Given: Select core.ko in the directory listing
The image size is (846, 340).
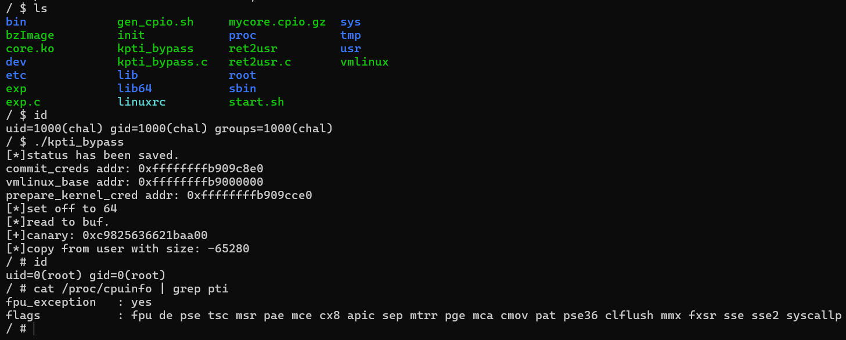Looking at the screenshot, I should [30, 49].
